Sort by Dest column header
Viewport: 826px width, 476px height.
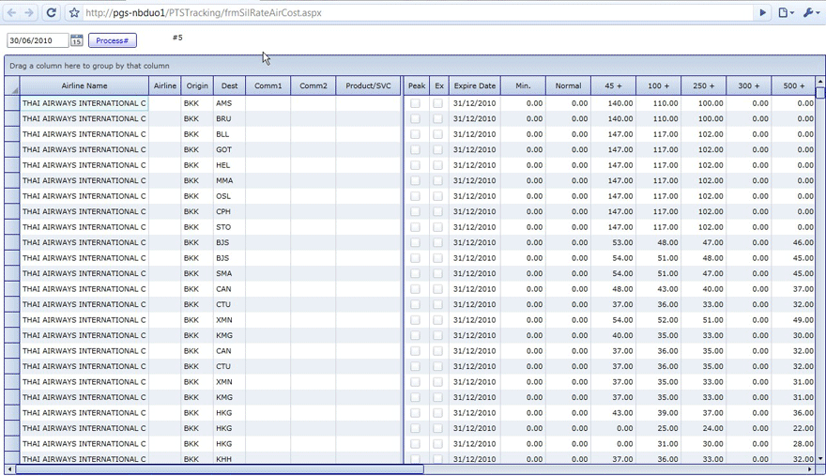(229, 85)
